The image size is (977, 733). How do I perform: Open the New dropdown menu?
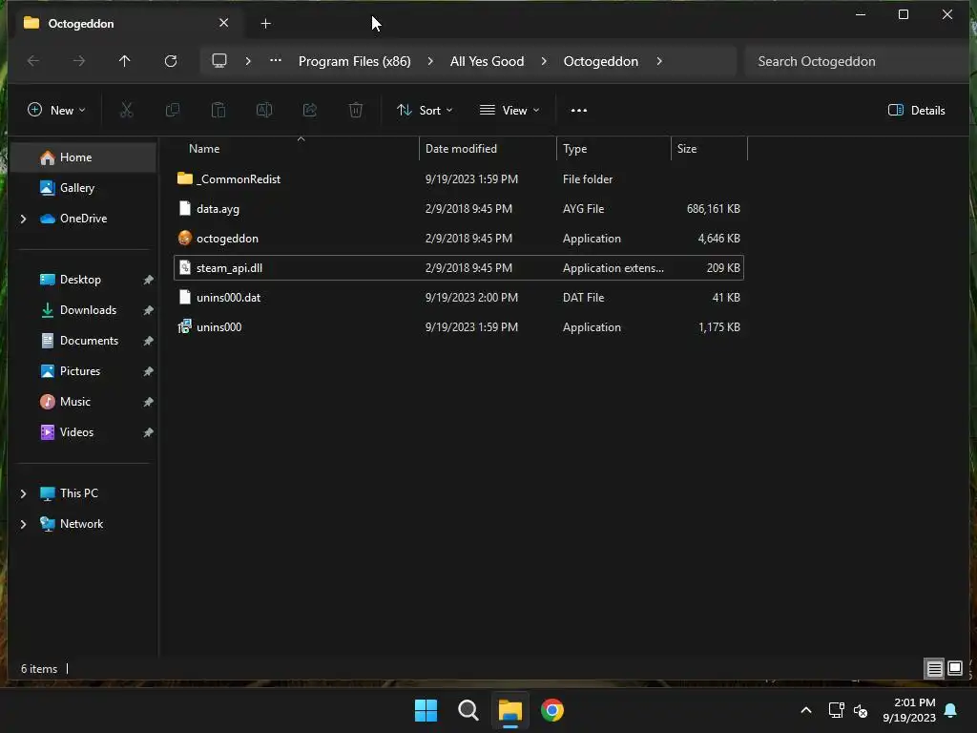tap(56, 111)
